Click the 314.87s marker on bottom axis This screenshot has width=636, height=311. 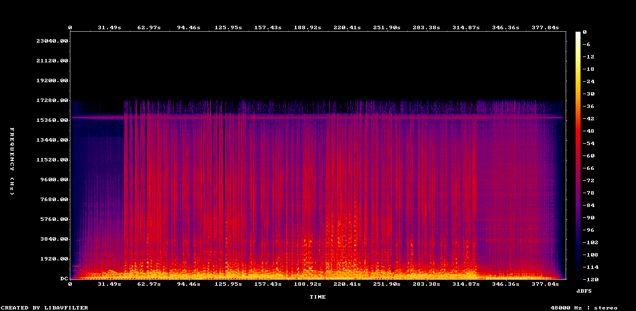(466, 284)
